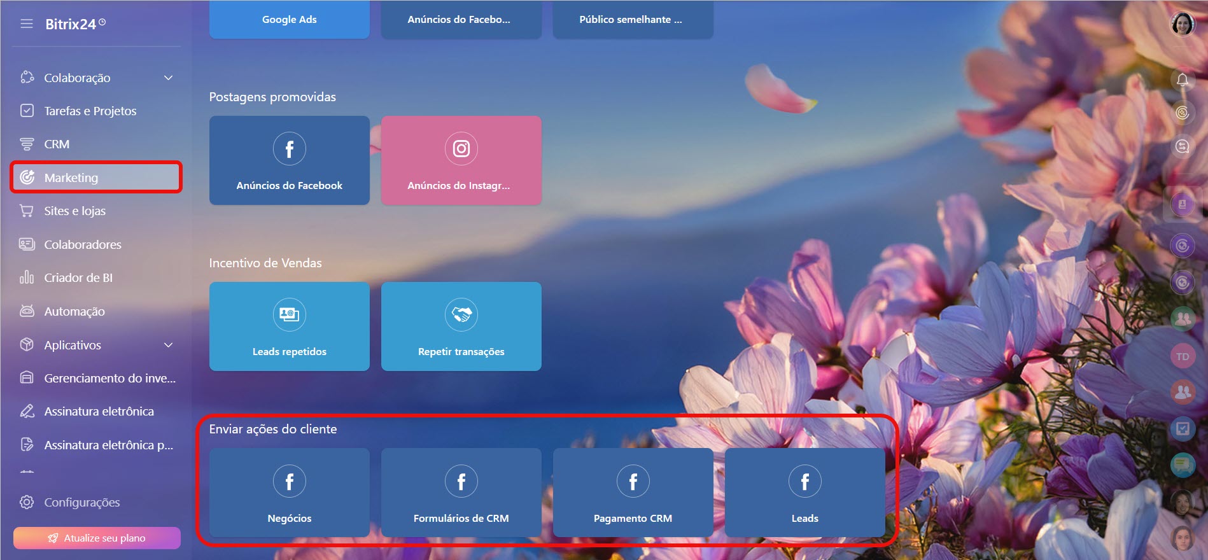The width and height of the screenshot is (1208, 560).
Task: Click the Facebook icon on Pagamento CRM
Action: [633, 482]
